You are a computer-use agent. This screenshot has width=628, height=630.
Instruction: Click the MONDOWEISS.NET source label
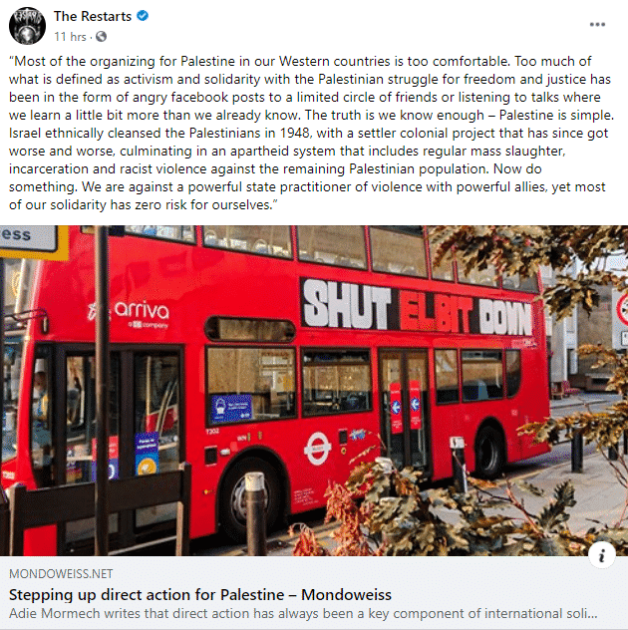61,574
